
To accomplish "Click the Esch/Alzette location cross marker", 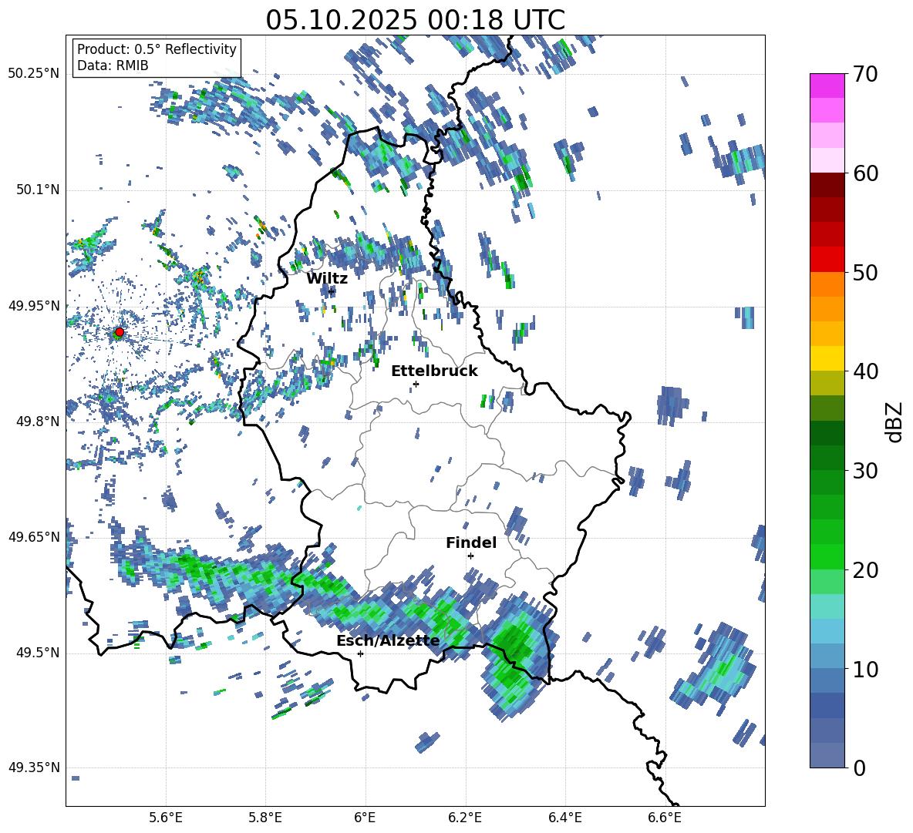I will click(360, 653).
